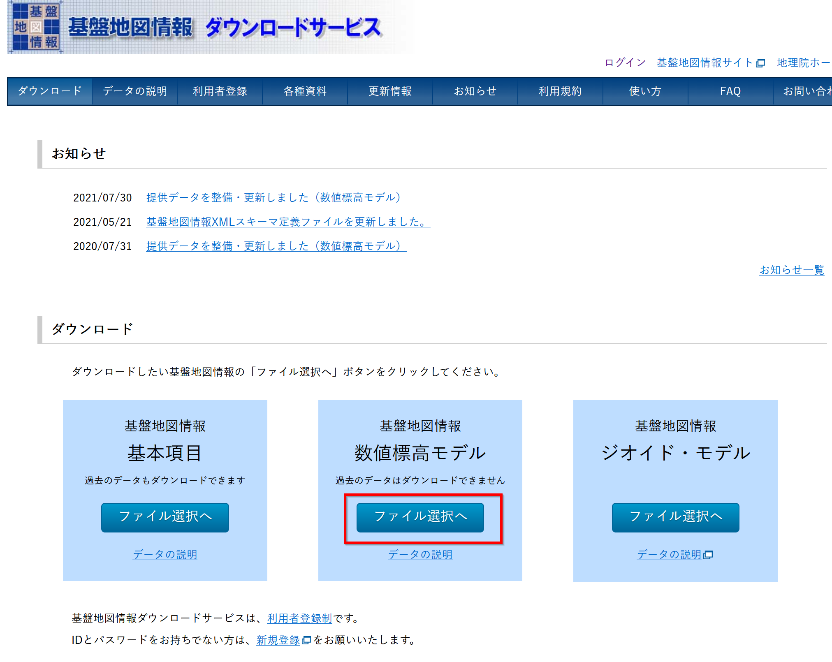Click the 利用者登録制 link

point(299,618)
